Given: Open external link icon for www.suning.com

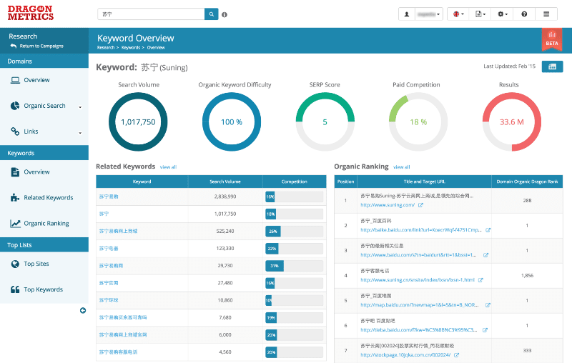Looking at the screenshot, I should pos(420,205).
